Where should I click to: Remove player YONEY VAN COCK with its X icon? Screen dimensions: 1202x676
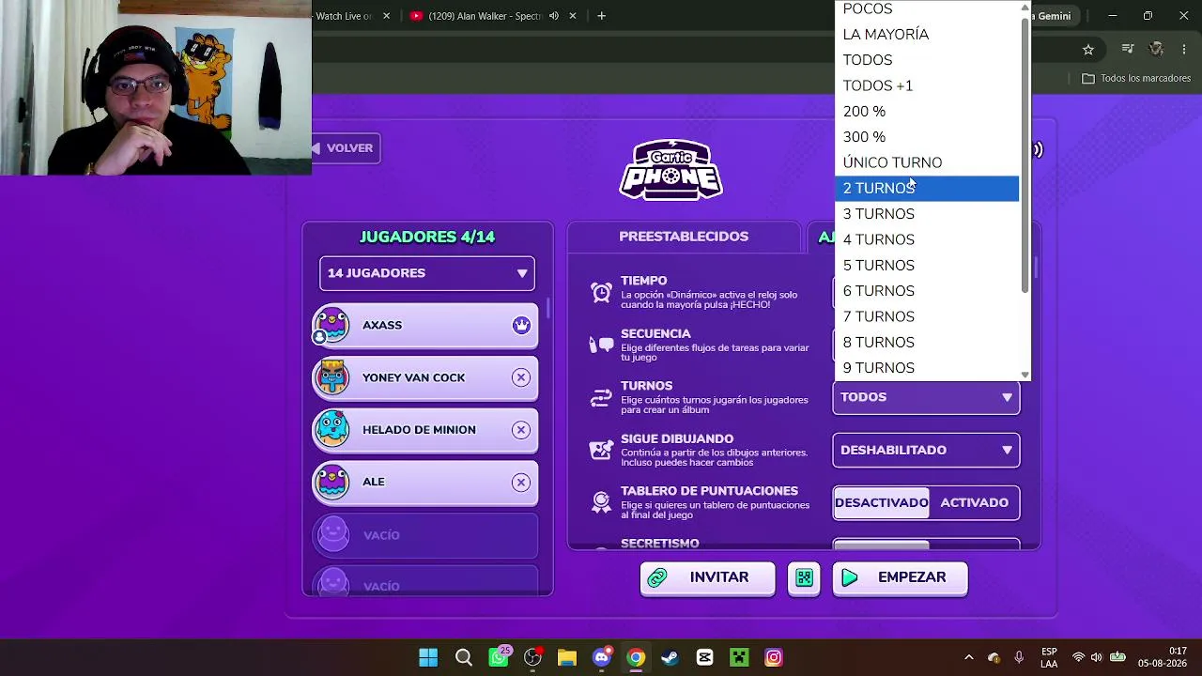521,377
